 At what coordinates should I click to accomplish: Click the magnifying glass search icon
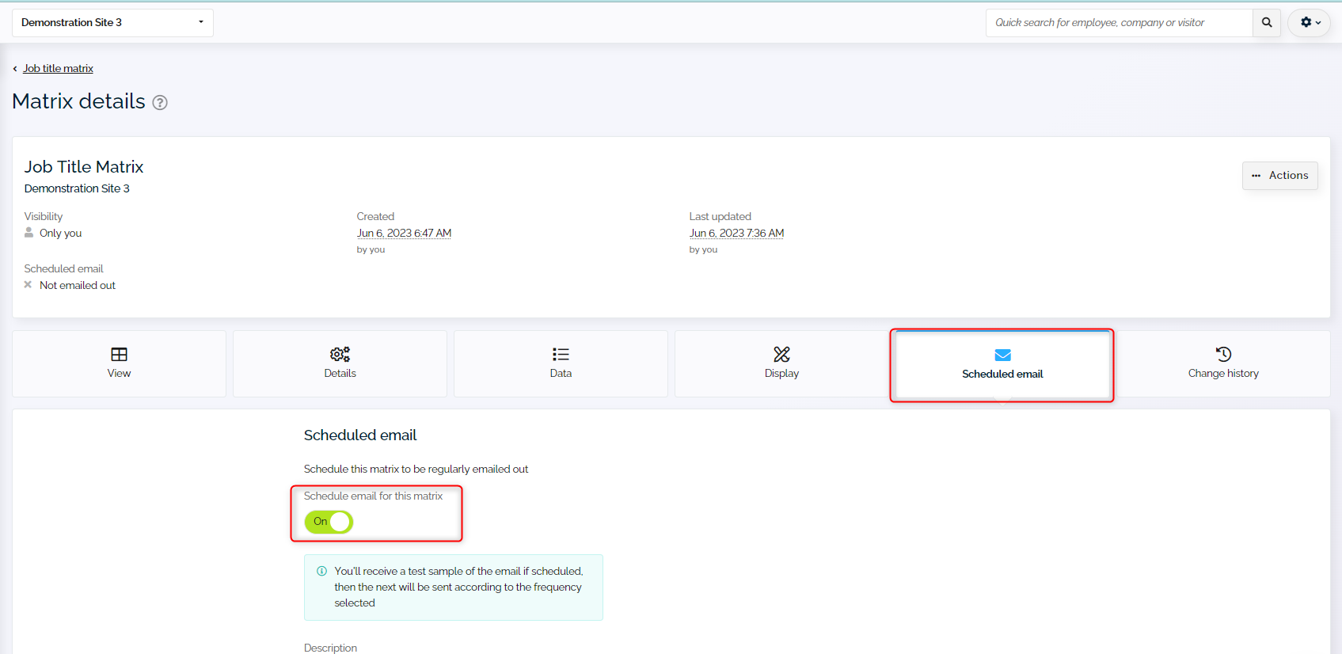(x=1266, y=23)
